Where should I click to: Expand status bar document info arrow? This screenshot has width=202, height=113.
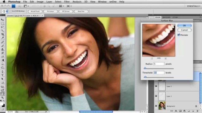[46, 112]
